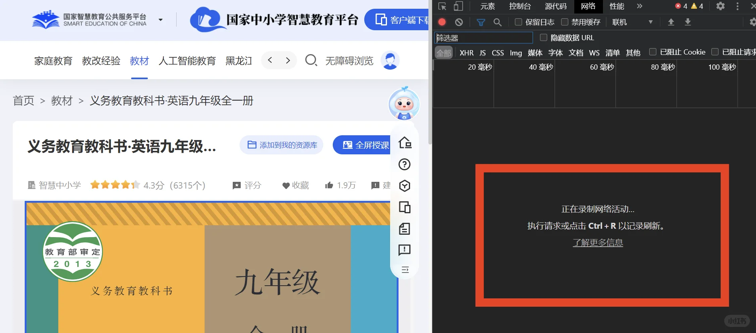Screen dimensions: 756x333
Task: Check the 已阻止请求 checkbox
Action: click(x=715, y=52)
